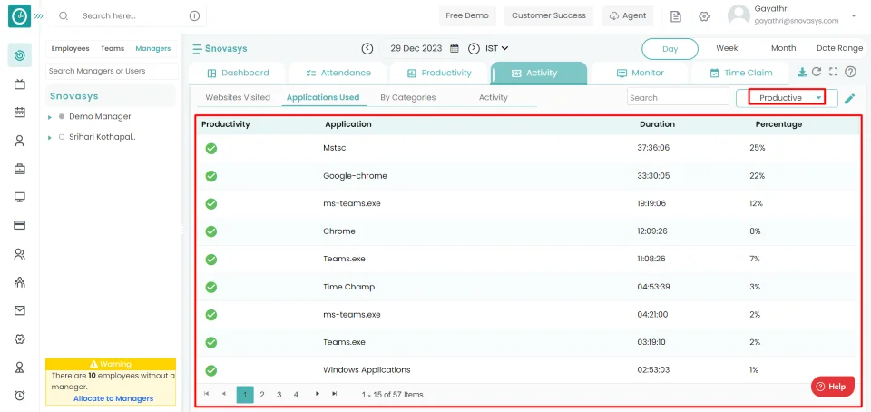Click Snovasys hamburger menu icon
871x412 pixels.
pyautogui.click(x=197, y=49)
